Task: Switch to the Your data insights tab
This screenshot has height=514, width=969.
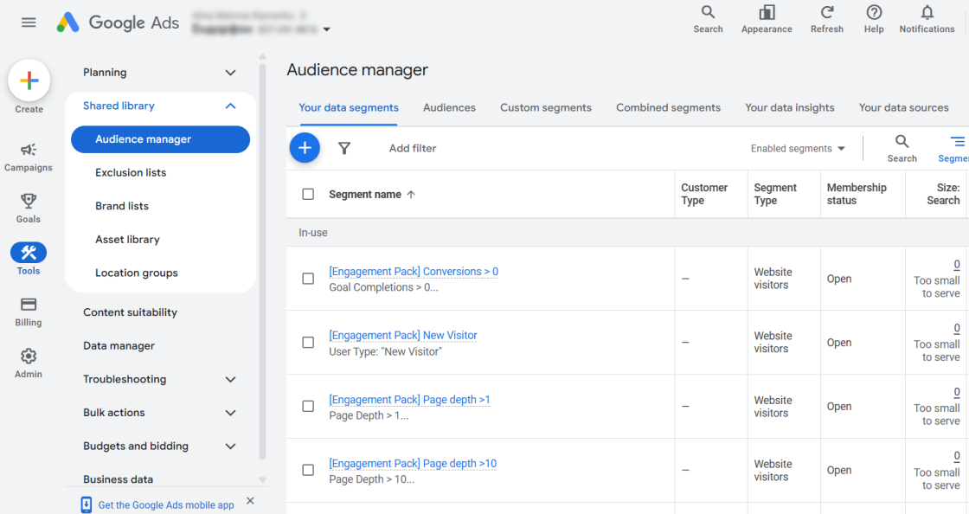Action: point(790,107)
